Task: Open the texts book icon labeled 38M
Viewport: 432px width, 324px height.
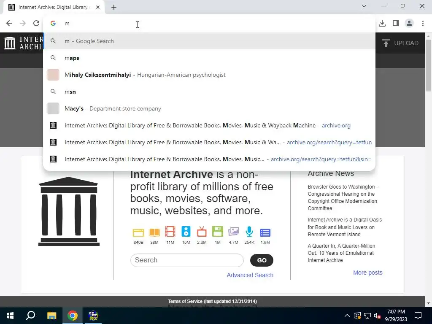Action: click(154, 232)
